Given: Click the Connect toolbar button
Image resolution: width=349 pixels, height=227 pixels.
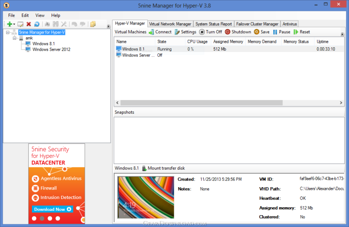Looking at the screenshot, I should [160, 32].
